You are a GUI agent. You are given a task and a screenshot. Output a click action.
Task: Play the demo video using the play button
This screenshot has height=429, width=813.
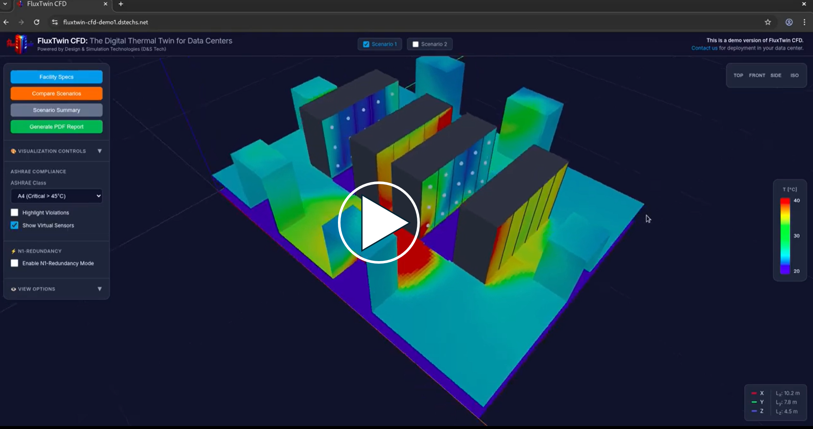click(379, 223)
